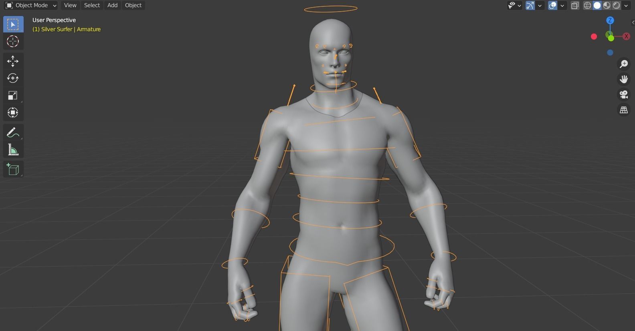Open the View menu

(x=70, y=5)
